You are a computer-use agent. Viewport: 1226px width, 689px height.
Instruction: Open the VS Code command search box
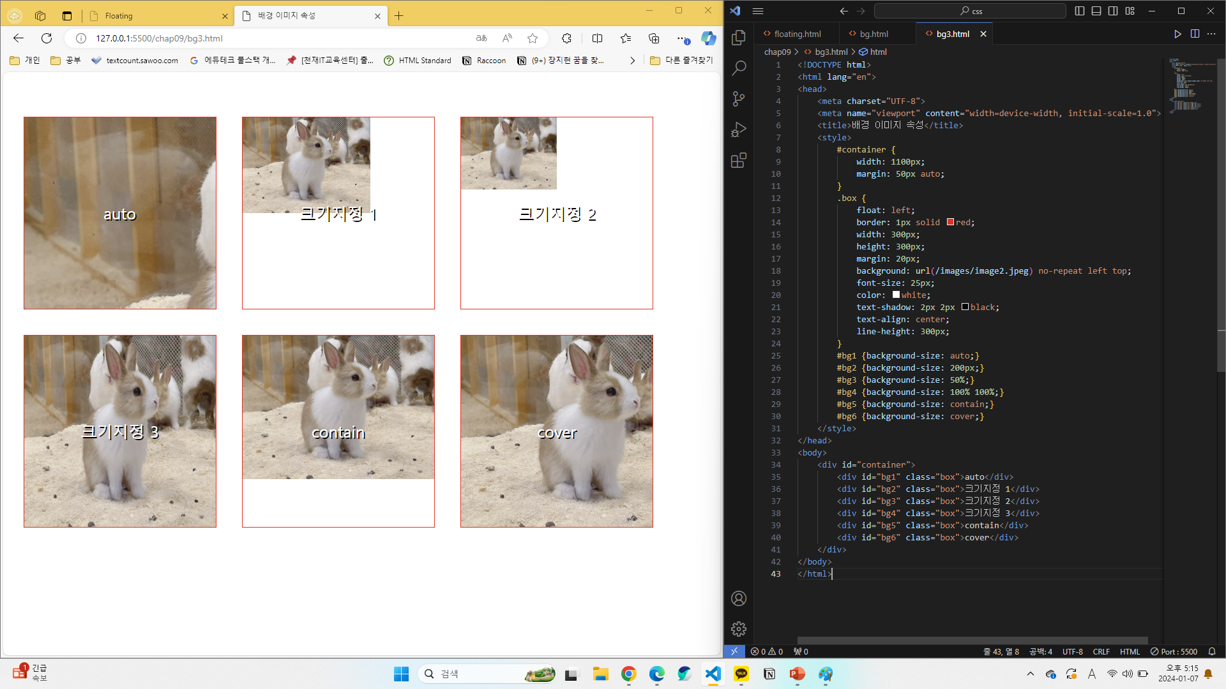[x=969, y=11]
